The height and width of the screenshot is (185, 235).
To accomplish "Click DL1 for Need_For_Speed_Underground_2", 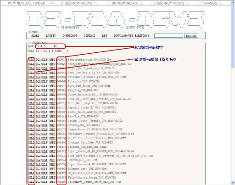I will pyautogui.click(x=32, y=64).
